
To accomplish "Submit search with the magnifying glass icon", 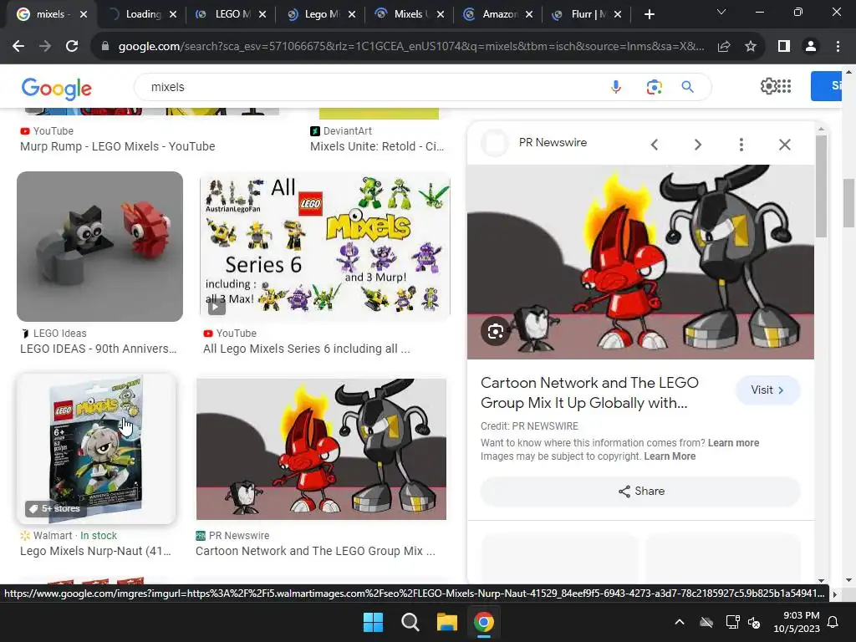I will pyautogui.click(x=687, y=87).
